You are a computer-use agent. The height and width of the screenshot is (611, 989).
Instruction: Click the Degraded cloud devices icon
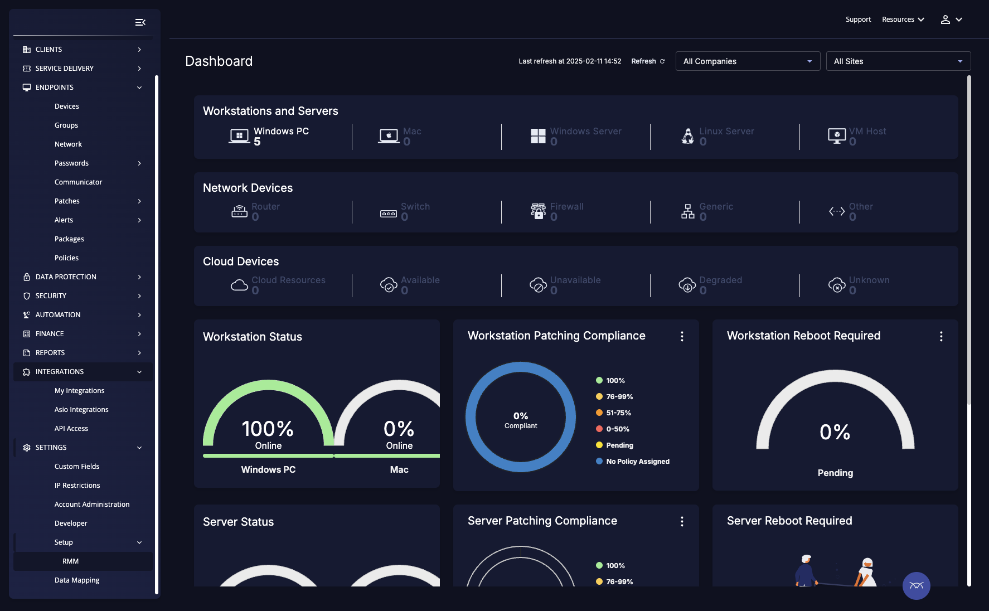click(x=687, y=285)
